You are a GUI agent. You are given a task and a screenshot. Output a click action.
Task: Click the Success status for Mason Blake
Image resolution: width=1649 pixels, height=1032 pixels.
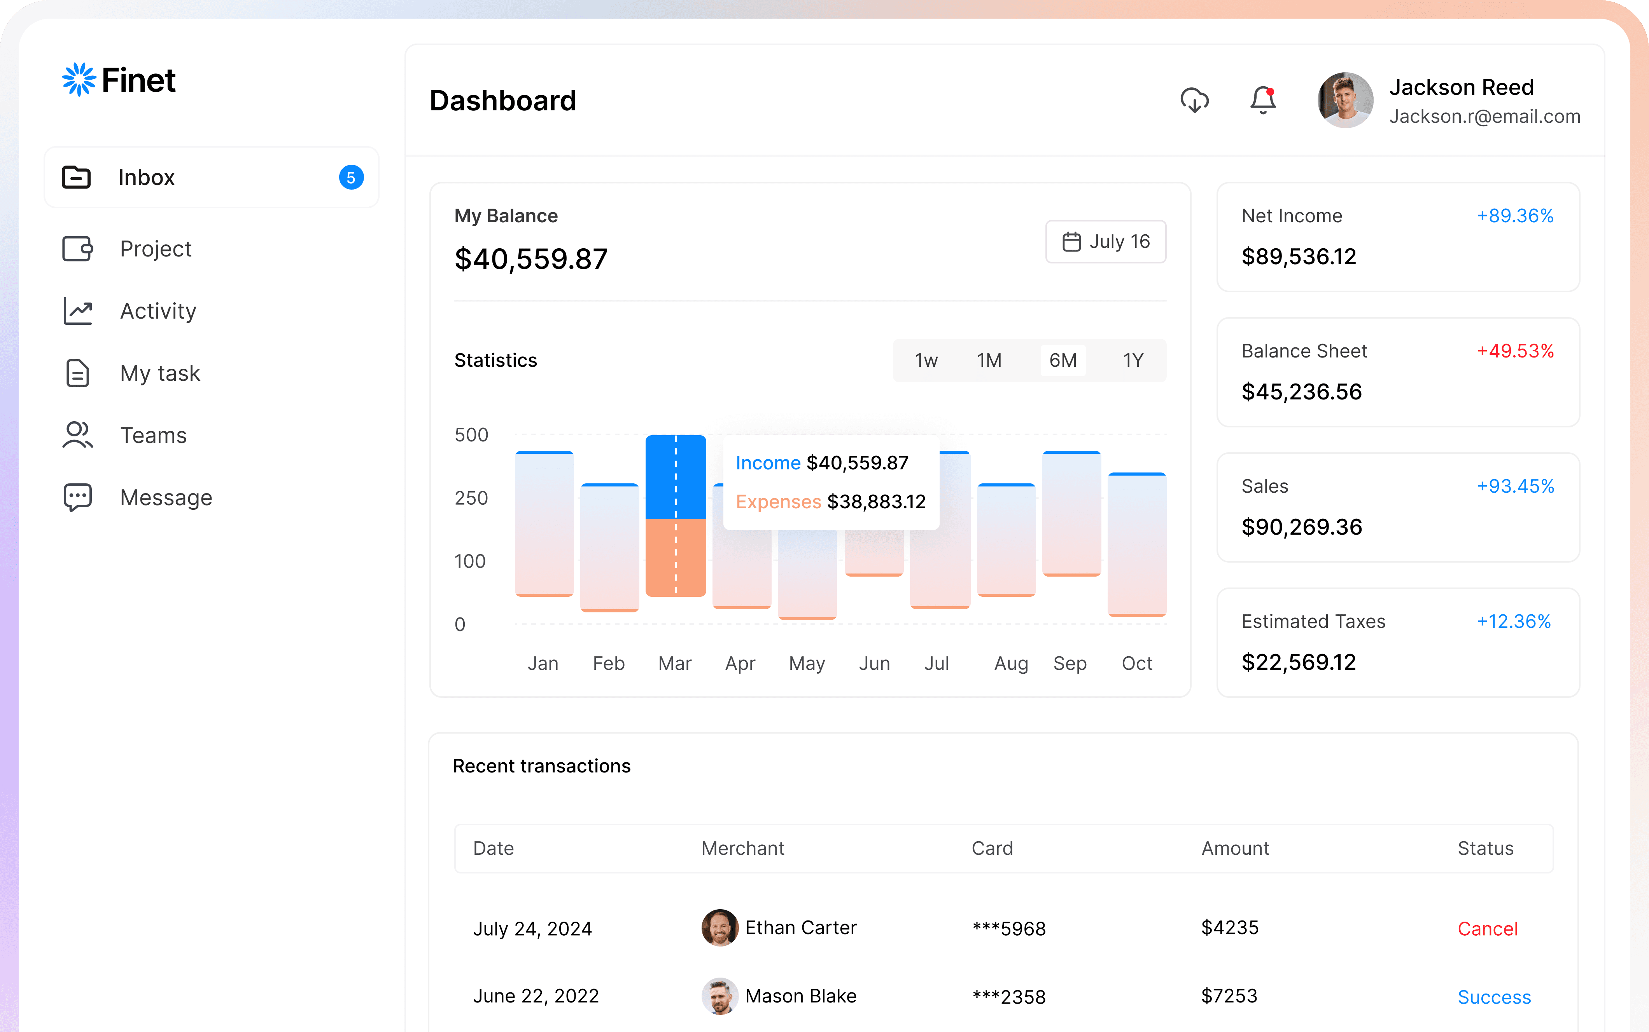click(x=1495, y=997)
